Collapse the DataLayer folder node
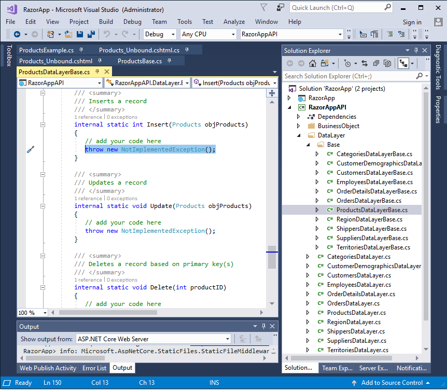Viewport: 447px width, 390px height. tap(299, 135)
